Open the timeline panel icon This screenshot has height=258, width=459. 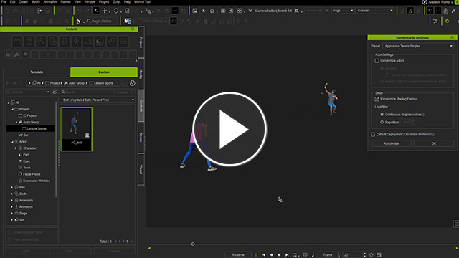[x=379, y=255]
